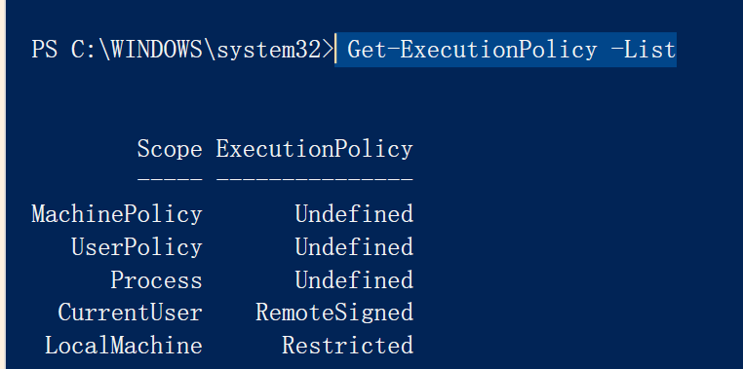
Task: Click WINDOWS in the prompt path
Action: (156, 50)
